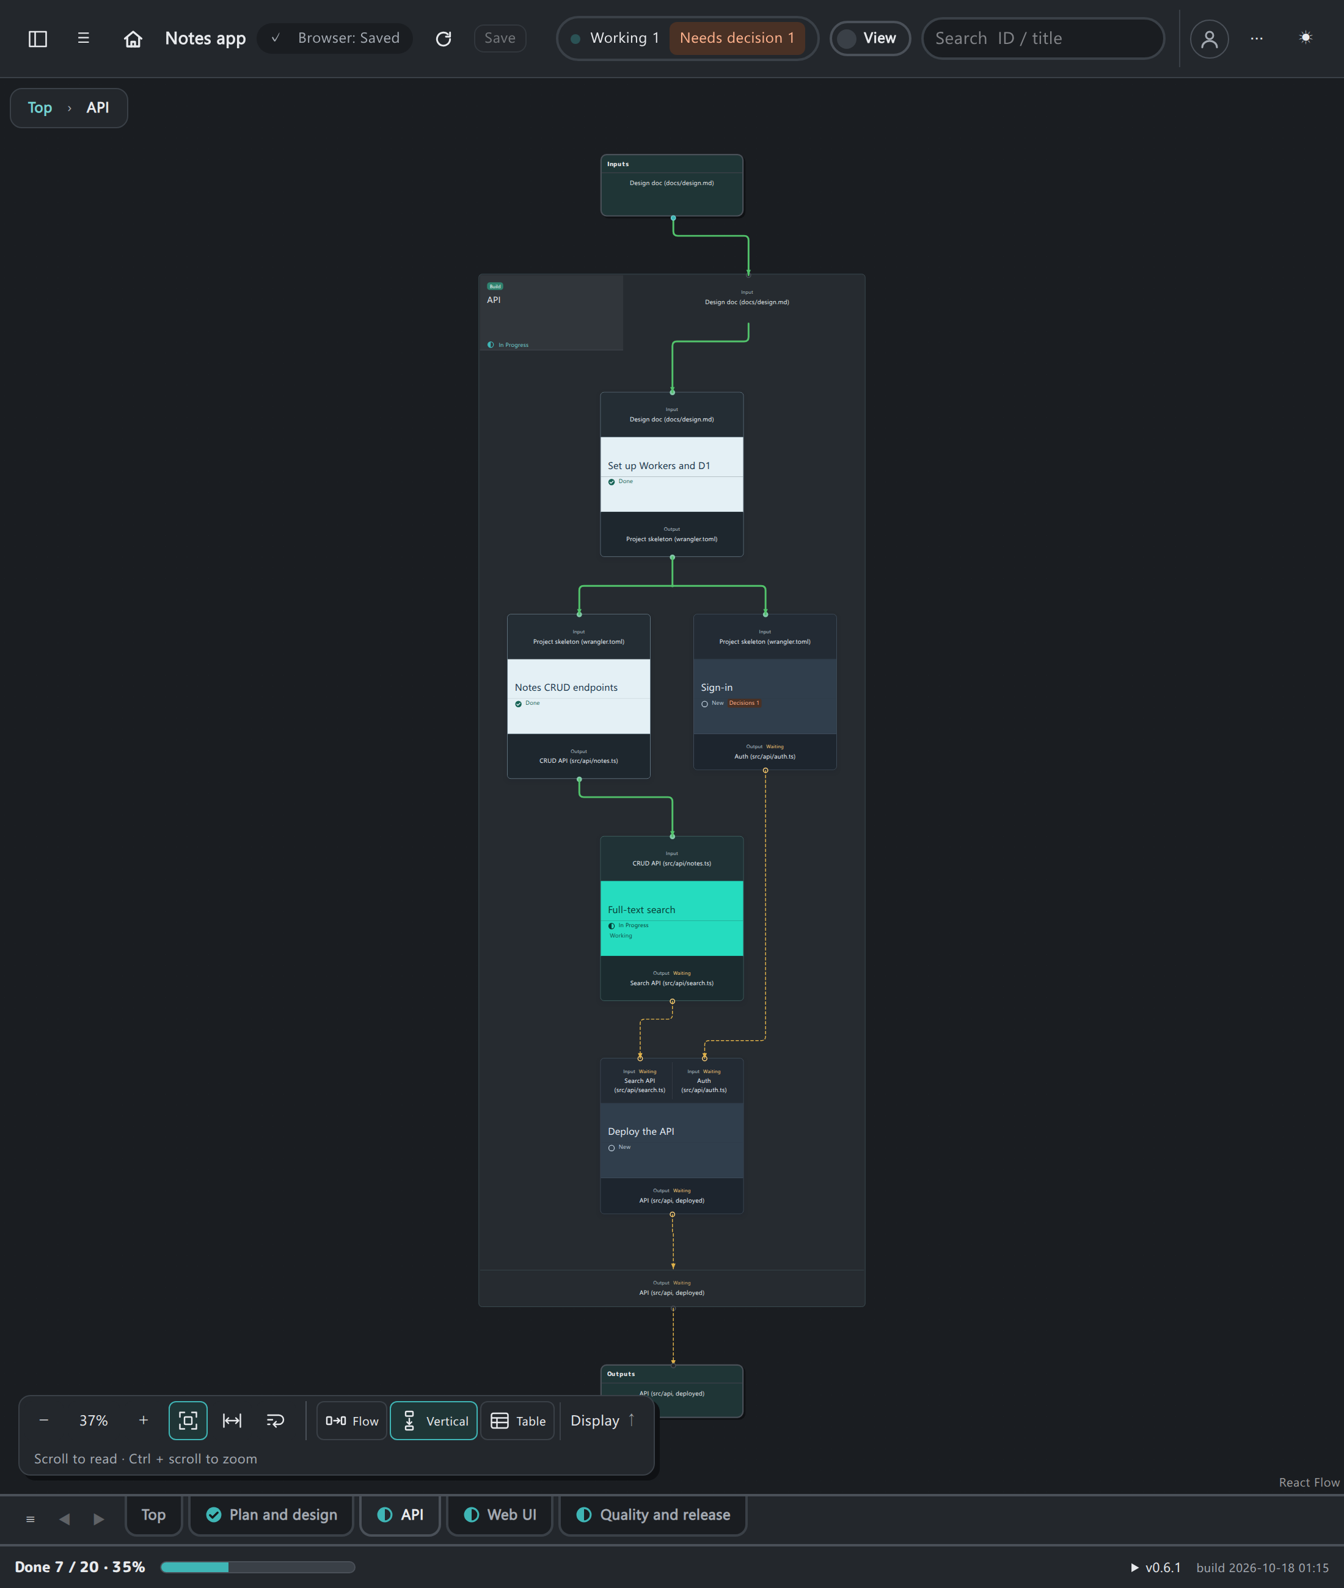This screenshot has height=1588, width=1344.
Task: Click Auth (src/api/auth.ts) output of Sign-in
Action: (764, 756)
